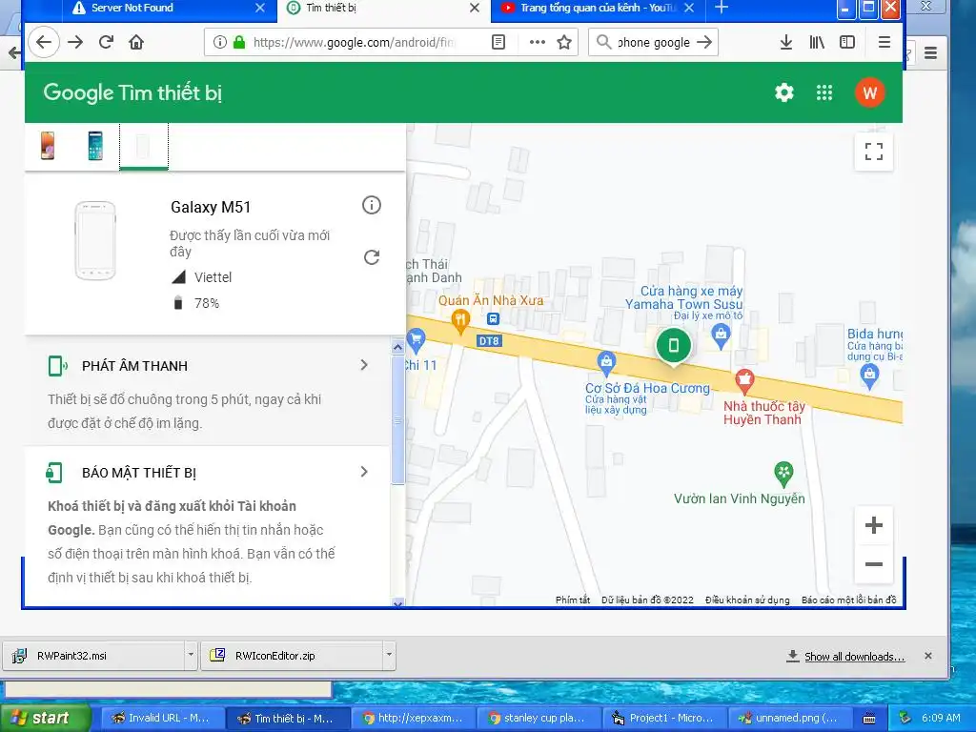Open the Firefox hamburger menu
Image resolution: width=976 pixels, height=732 pixels.
tap(884, 42)
